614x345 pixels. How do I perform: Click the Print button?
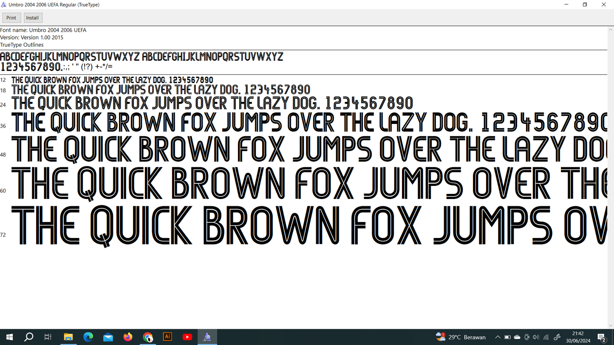tap(11, 18)
